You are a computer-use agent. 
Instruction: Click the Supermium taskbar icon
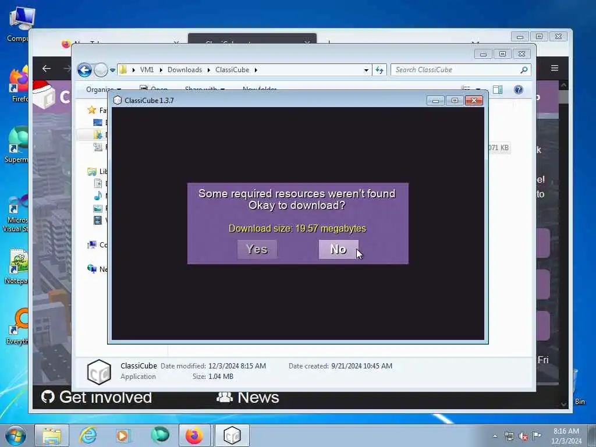pyautogui.click(x=159, y=435)
